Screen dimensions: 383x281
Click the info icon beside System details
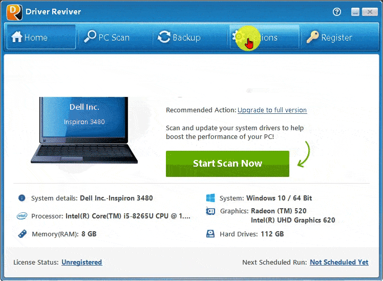[22, 198]
